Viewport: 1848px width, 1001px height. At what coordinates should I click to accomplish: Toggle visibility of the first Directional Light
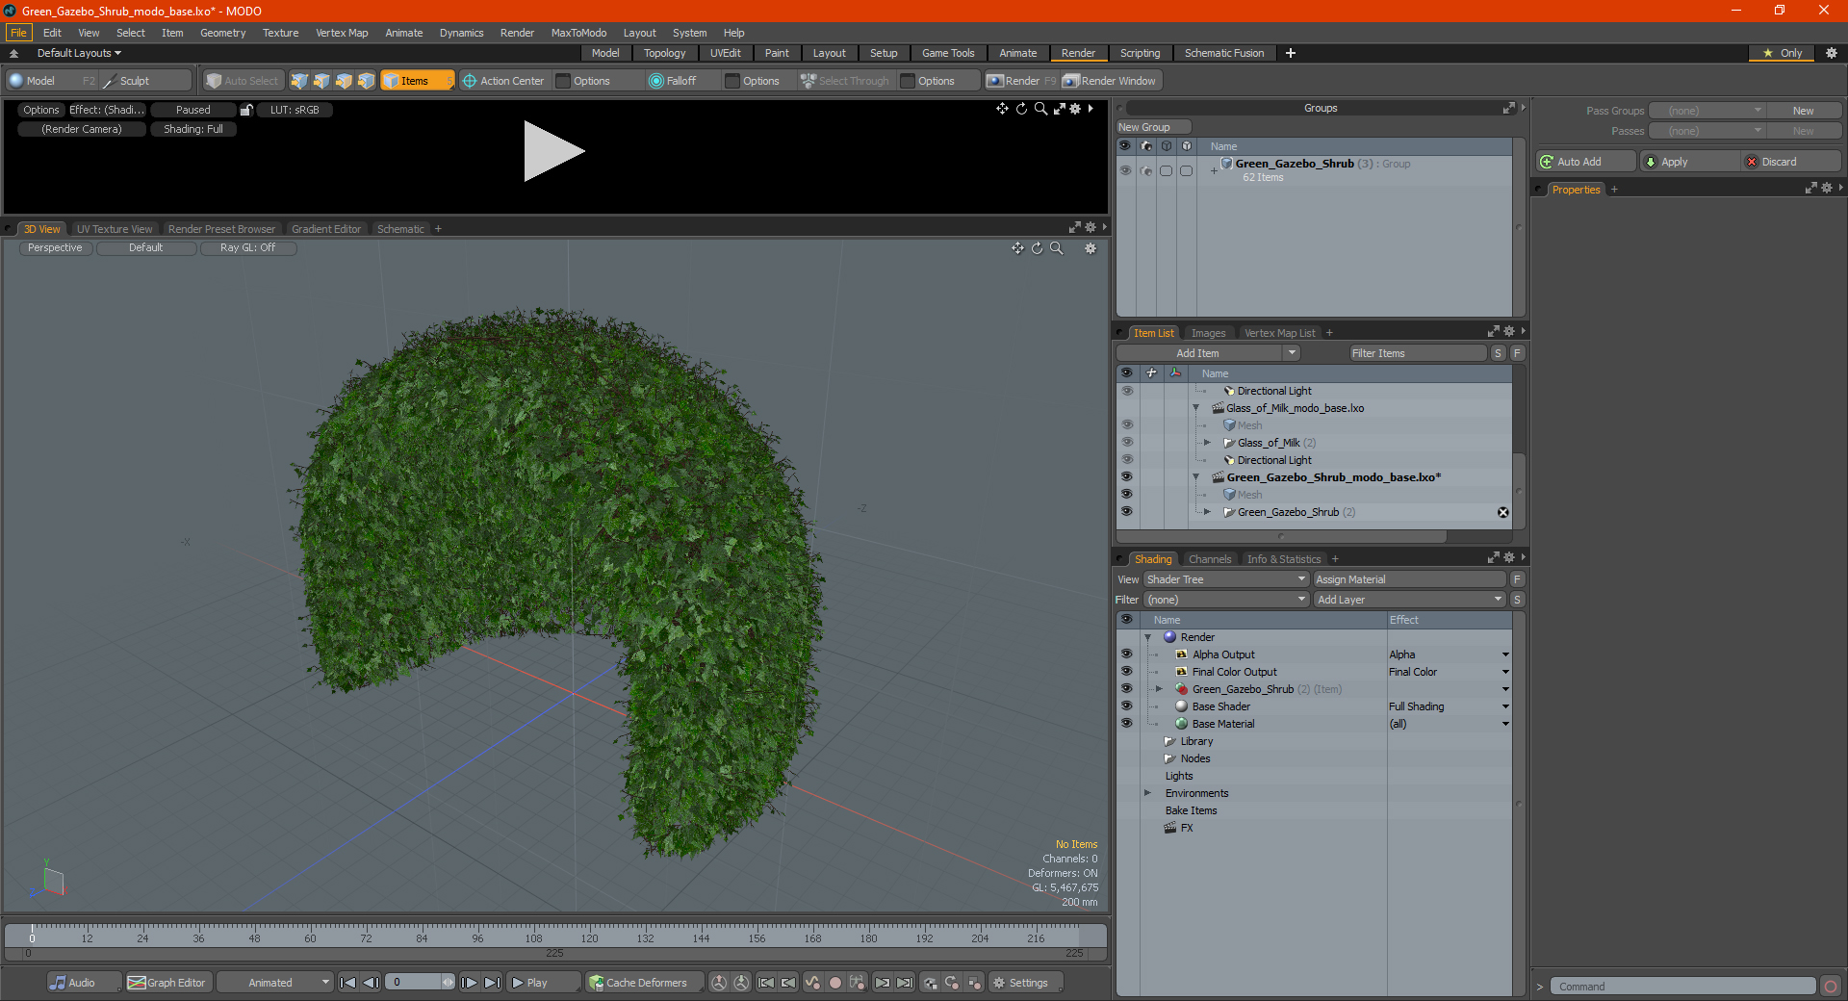click(1126, 391)
